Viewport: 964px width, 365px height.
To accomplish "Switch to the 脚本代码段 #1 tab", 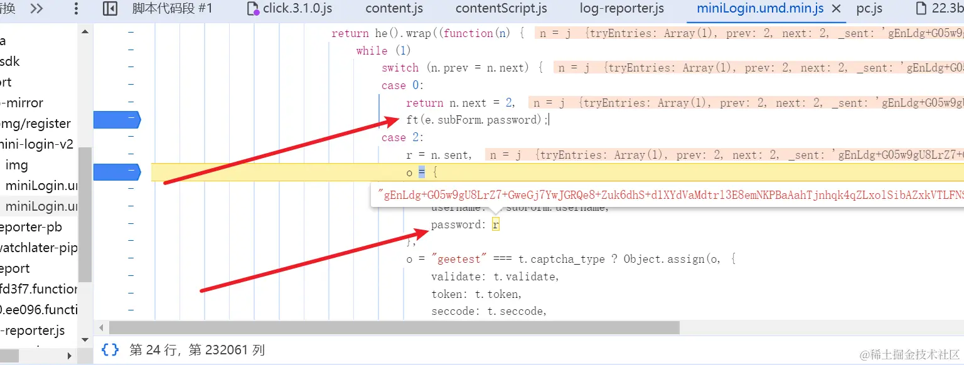I will coord(172,9).
